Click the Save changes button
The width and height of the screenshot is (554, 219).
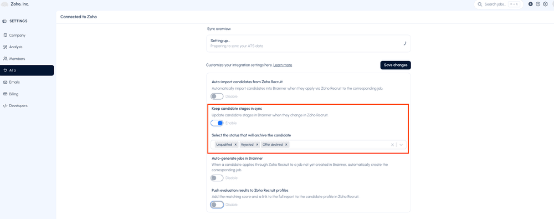396,65
